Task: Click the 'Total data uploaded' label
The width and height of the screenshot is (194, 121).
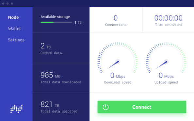Action: (59, 111)
